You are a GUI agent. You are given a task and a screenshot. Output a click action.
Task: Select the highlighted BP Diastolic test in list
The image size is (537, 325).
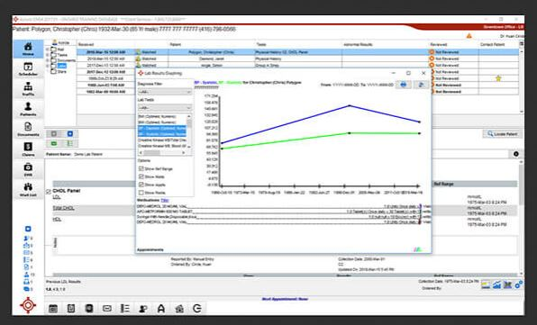[x=161, y=128]
